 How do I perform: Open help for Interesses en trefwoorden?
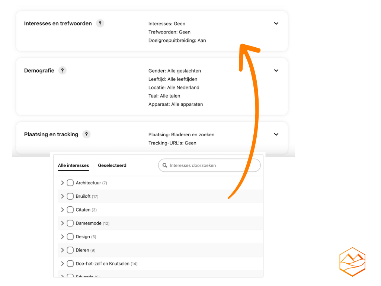100,23
